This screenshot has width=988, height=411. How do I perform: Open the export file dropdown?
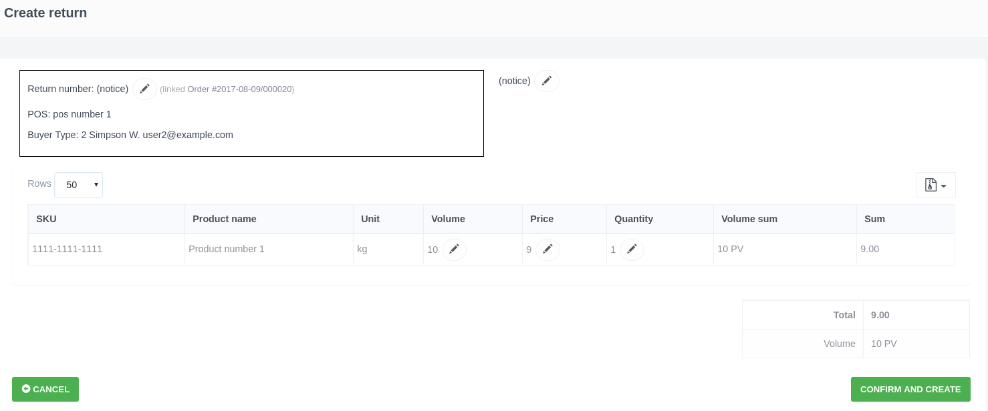pyautogui.click(x=935, y=185)
